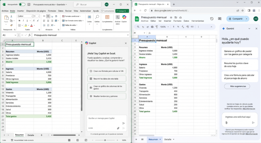
Task: Click the attach paperclip in Copilot message box
Action: pyautogui.click(x=118, y=128)
